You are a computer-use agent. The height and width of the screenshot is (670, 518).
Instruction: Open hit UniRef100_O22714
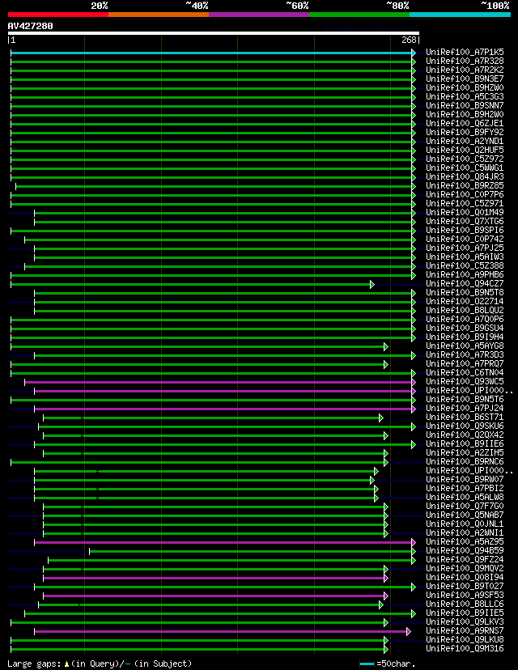[x=465, y=302]
